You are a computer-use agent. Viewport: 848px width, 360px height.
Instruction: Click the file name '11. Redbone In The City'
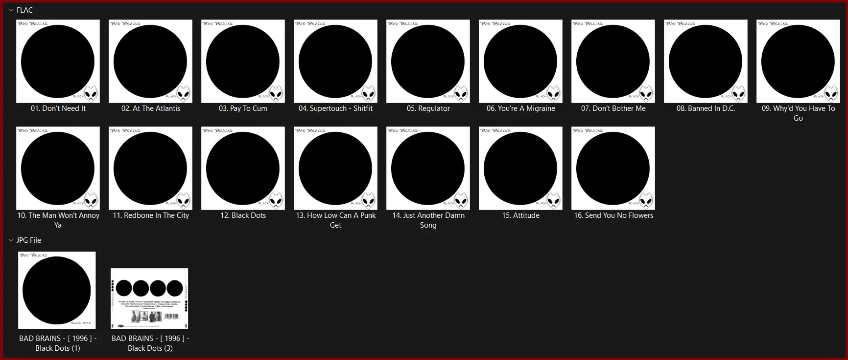tap(151, 215)
